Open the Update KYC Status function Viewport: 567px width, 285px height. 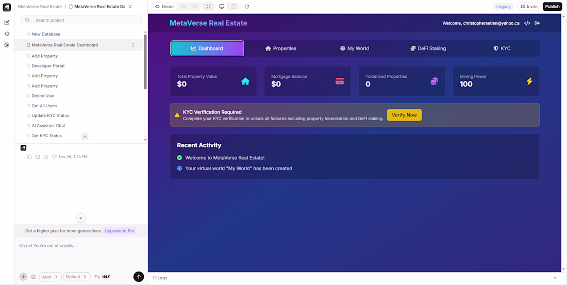[51, 116]
